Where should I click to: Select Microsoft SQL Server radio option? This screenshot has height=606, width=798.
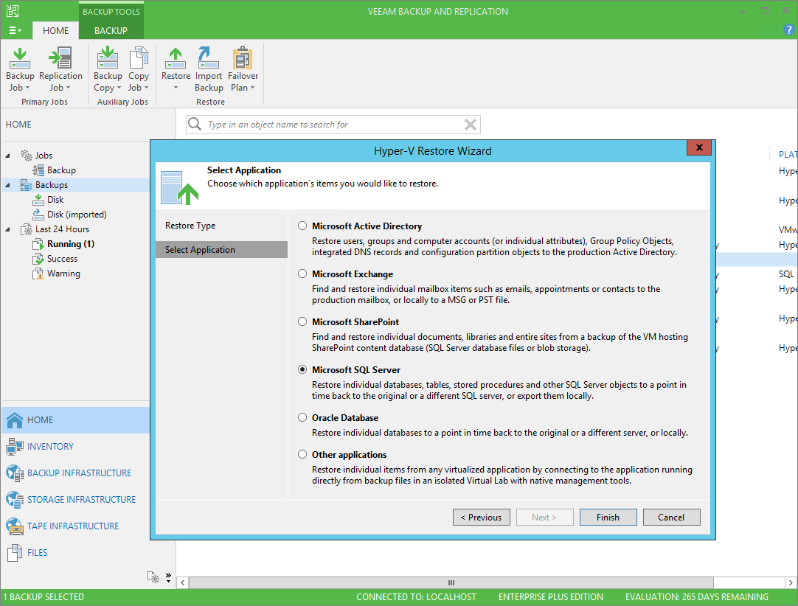point(302,369)
